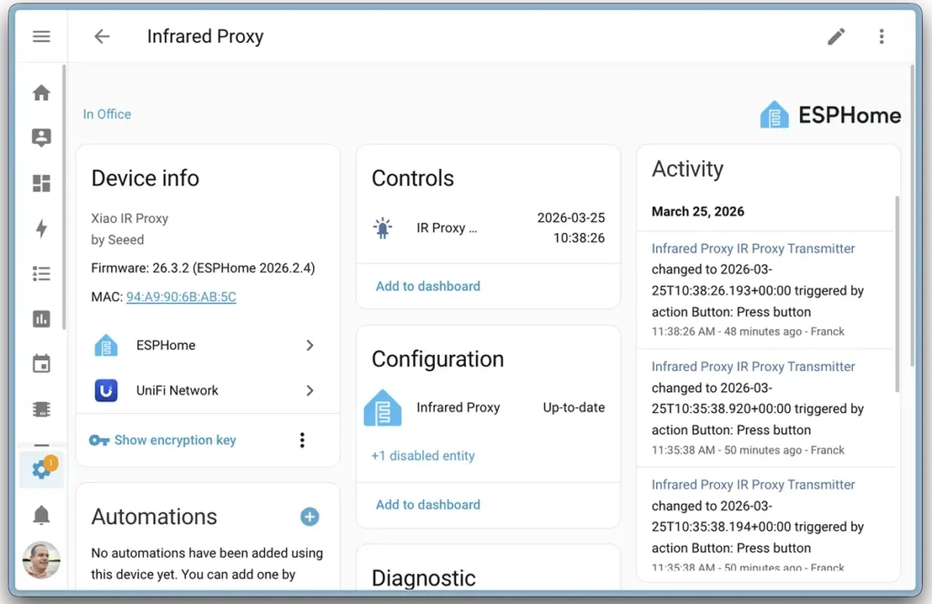The height and width of the screenshot is (604, 932).
Task: Expand the UniFi Network chevron
Action: pyautogui.click(x=309, y=390)
